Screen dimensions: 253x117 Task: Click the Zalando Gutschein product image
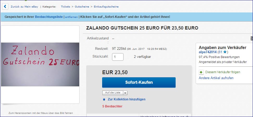click(40, 64)
